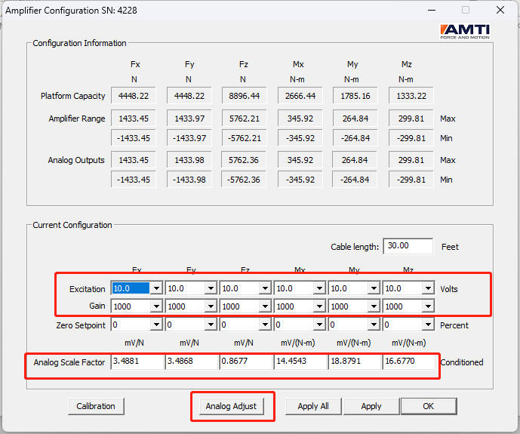Image resolution: width=520 pixels, height=434 pixels.
Task: Expand the My Gain dropdown
Action: (x=354, y=306)
